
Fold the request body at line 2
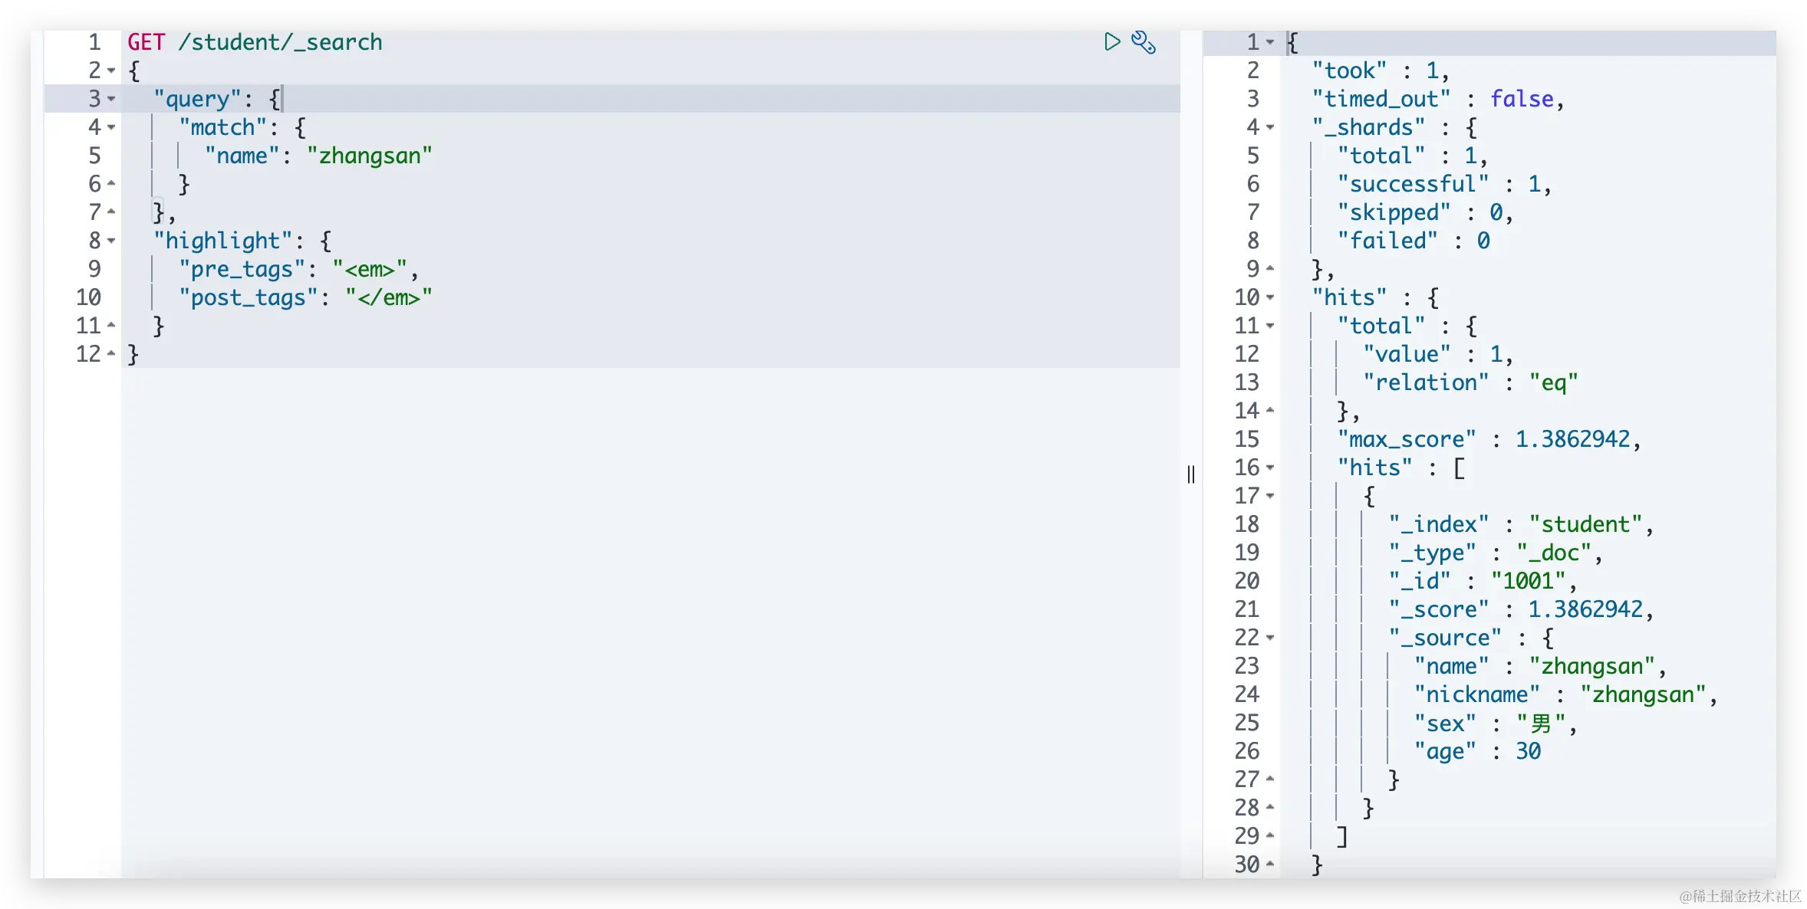pos(112,71)
